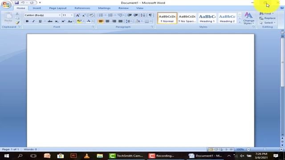Viewport: 285px width, 160px height.
Task: Toggle Italic formatting
Action: click(33, 21)
